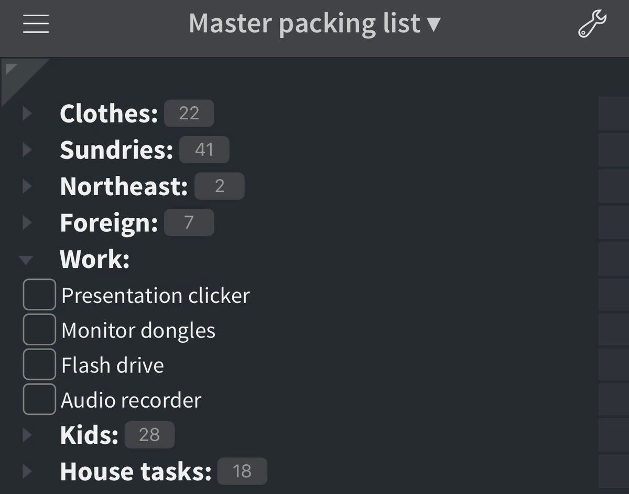
Task: Check the Monitor dongles checkbox
Action: tap(39, 330)
